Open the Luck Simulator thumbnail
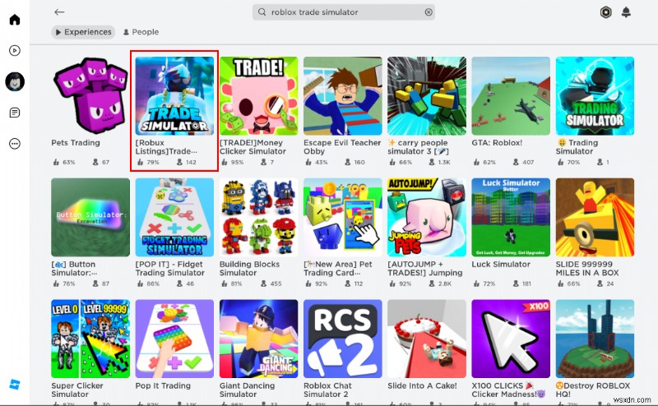This screenshot has height=406, width=658. (511, 217)
